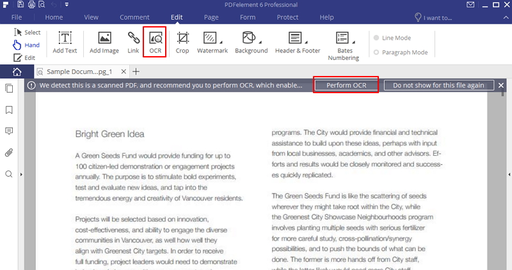Switch to the View tab

(x=91, y=17)
